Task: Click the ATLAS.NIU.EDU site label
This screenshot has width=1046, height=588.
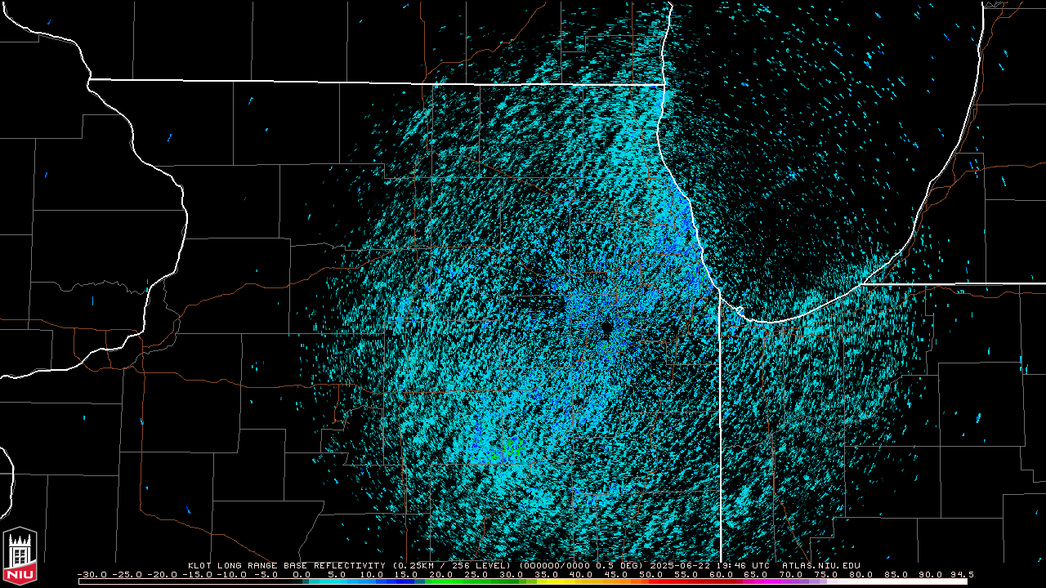Action: pyautogui.click(x=820, y=565)
